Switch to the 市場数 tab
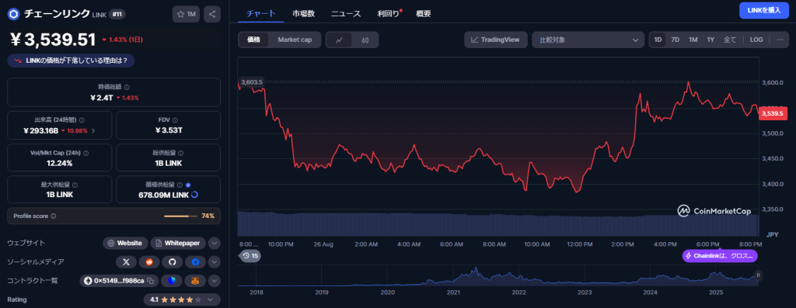Screen dimensions: 796x308 304,14
